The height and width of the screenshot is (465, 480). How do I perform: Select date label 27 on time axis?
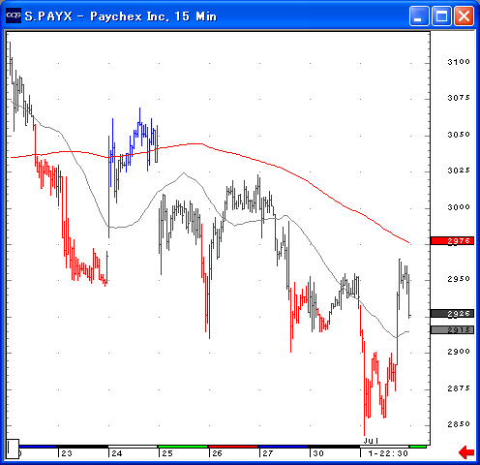click(x=268, y=453)
